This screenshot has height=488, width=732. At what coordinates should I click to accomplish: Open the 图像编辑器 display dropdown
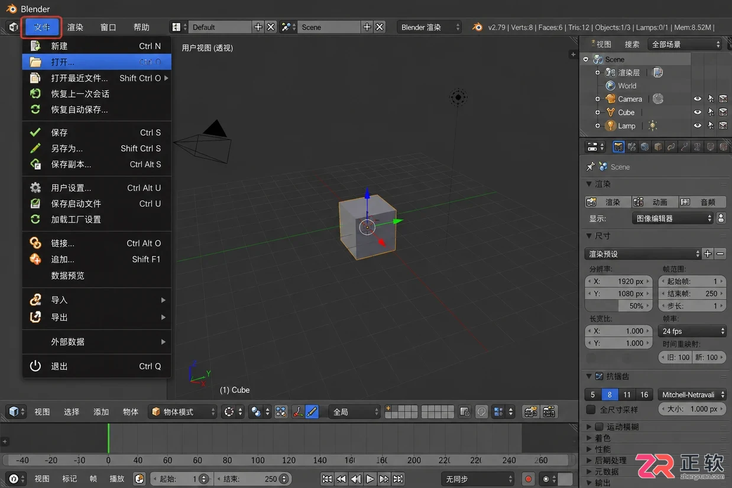click(673, 218)
